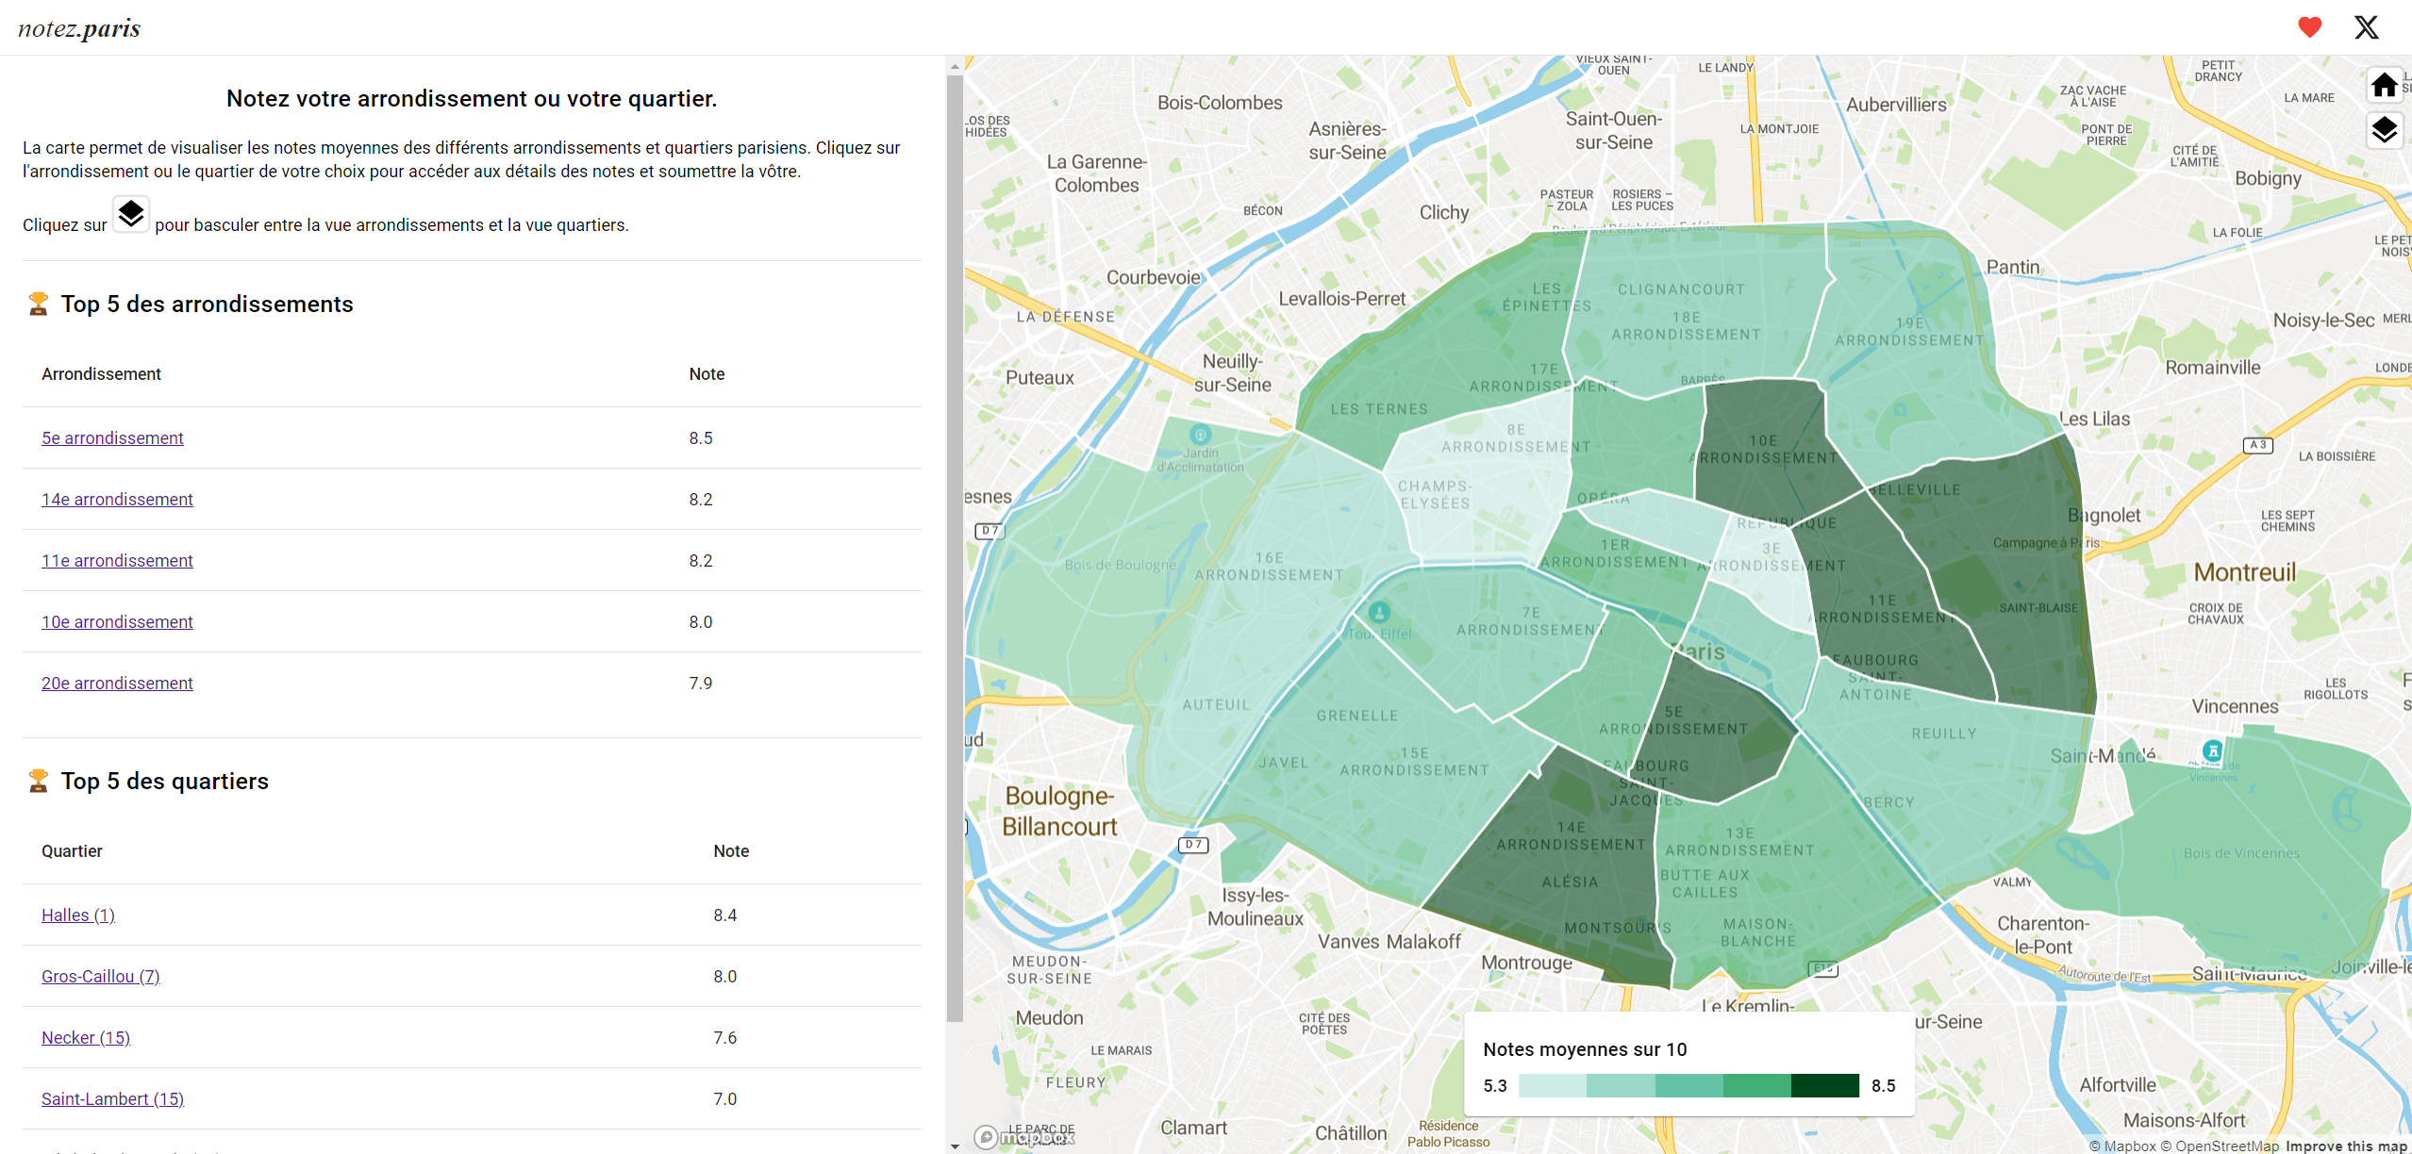Click the left panel vertical scrollbar thumb

(x=955, y=548)
